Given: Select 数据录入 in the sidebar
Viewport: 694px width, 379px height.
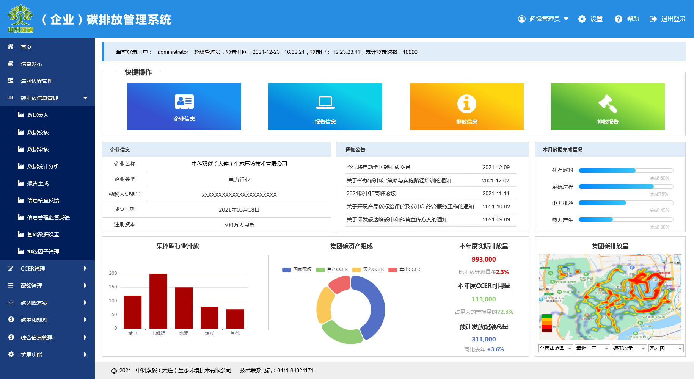Looking at the screenshot, I should tap(38, 115).
